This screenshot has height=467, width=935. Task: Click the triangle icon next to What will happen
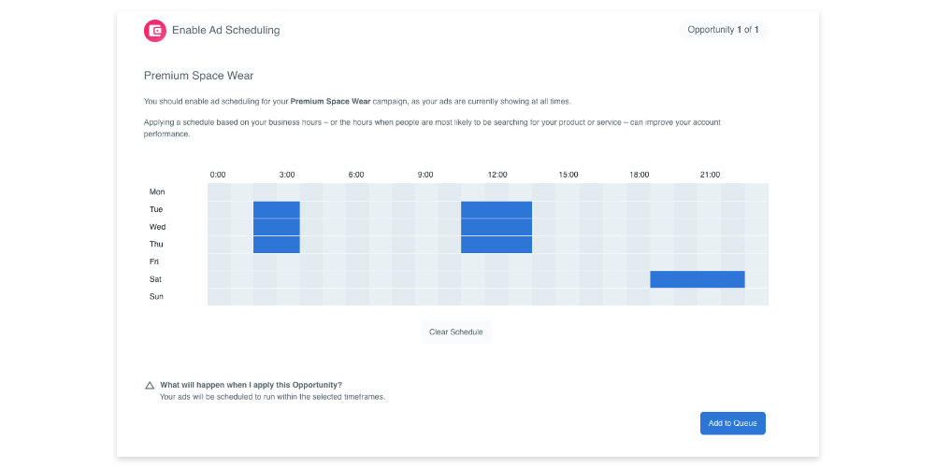pyautogui.click(x=150, y=386)
